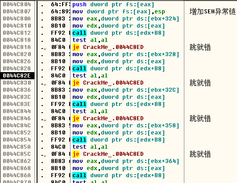Select address 0044C84C

tap(17, 126)
